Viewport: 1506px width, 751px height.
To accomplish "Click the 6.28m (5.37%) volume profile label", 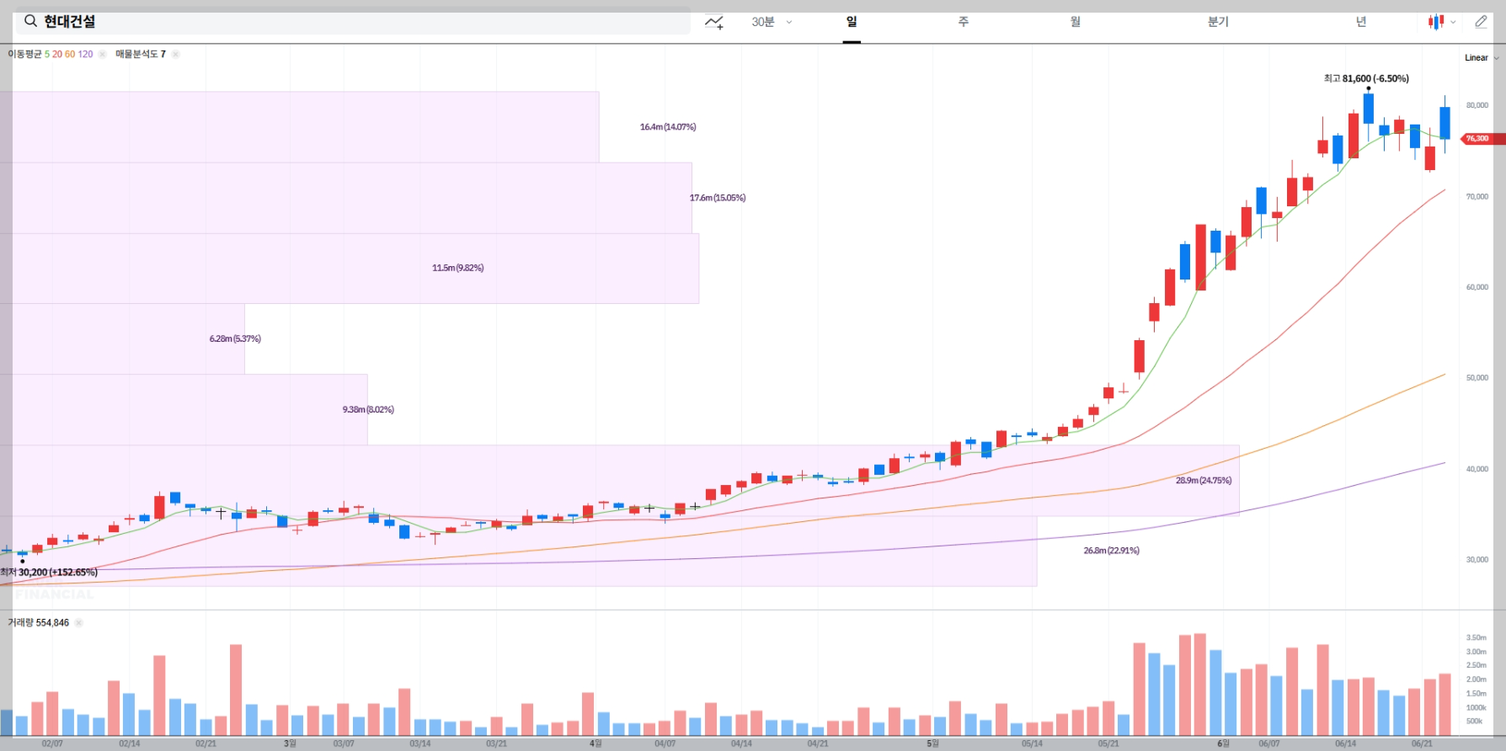I will click(235, 338).
